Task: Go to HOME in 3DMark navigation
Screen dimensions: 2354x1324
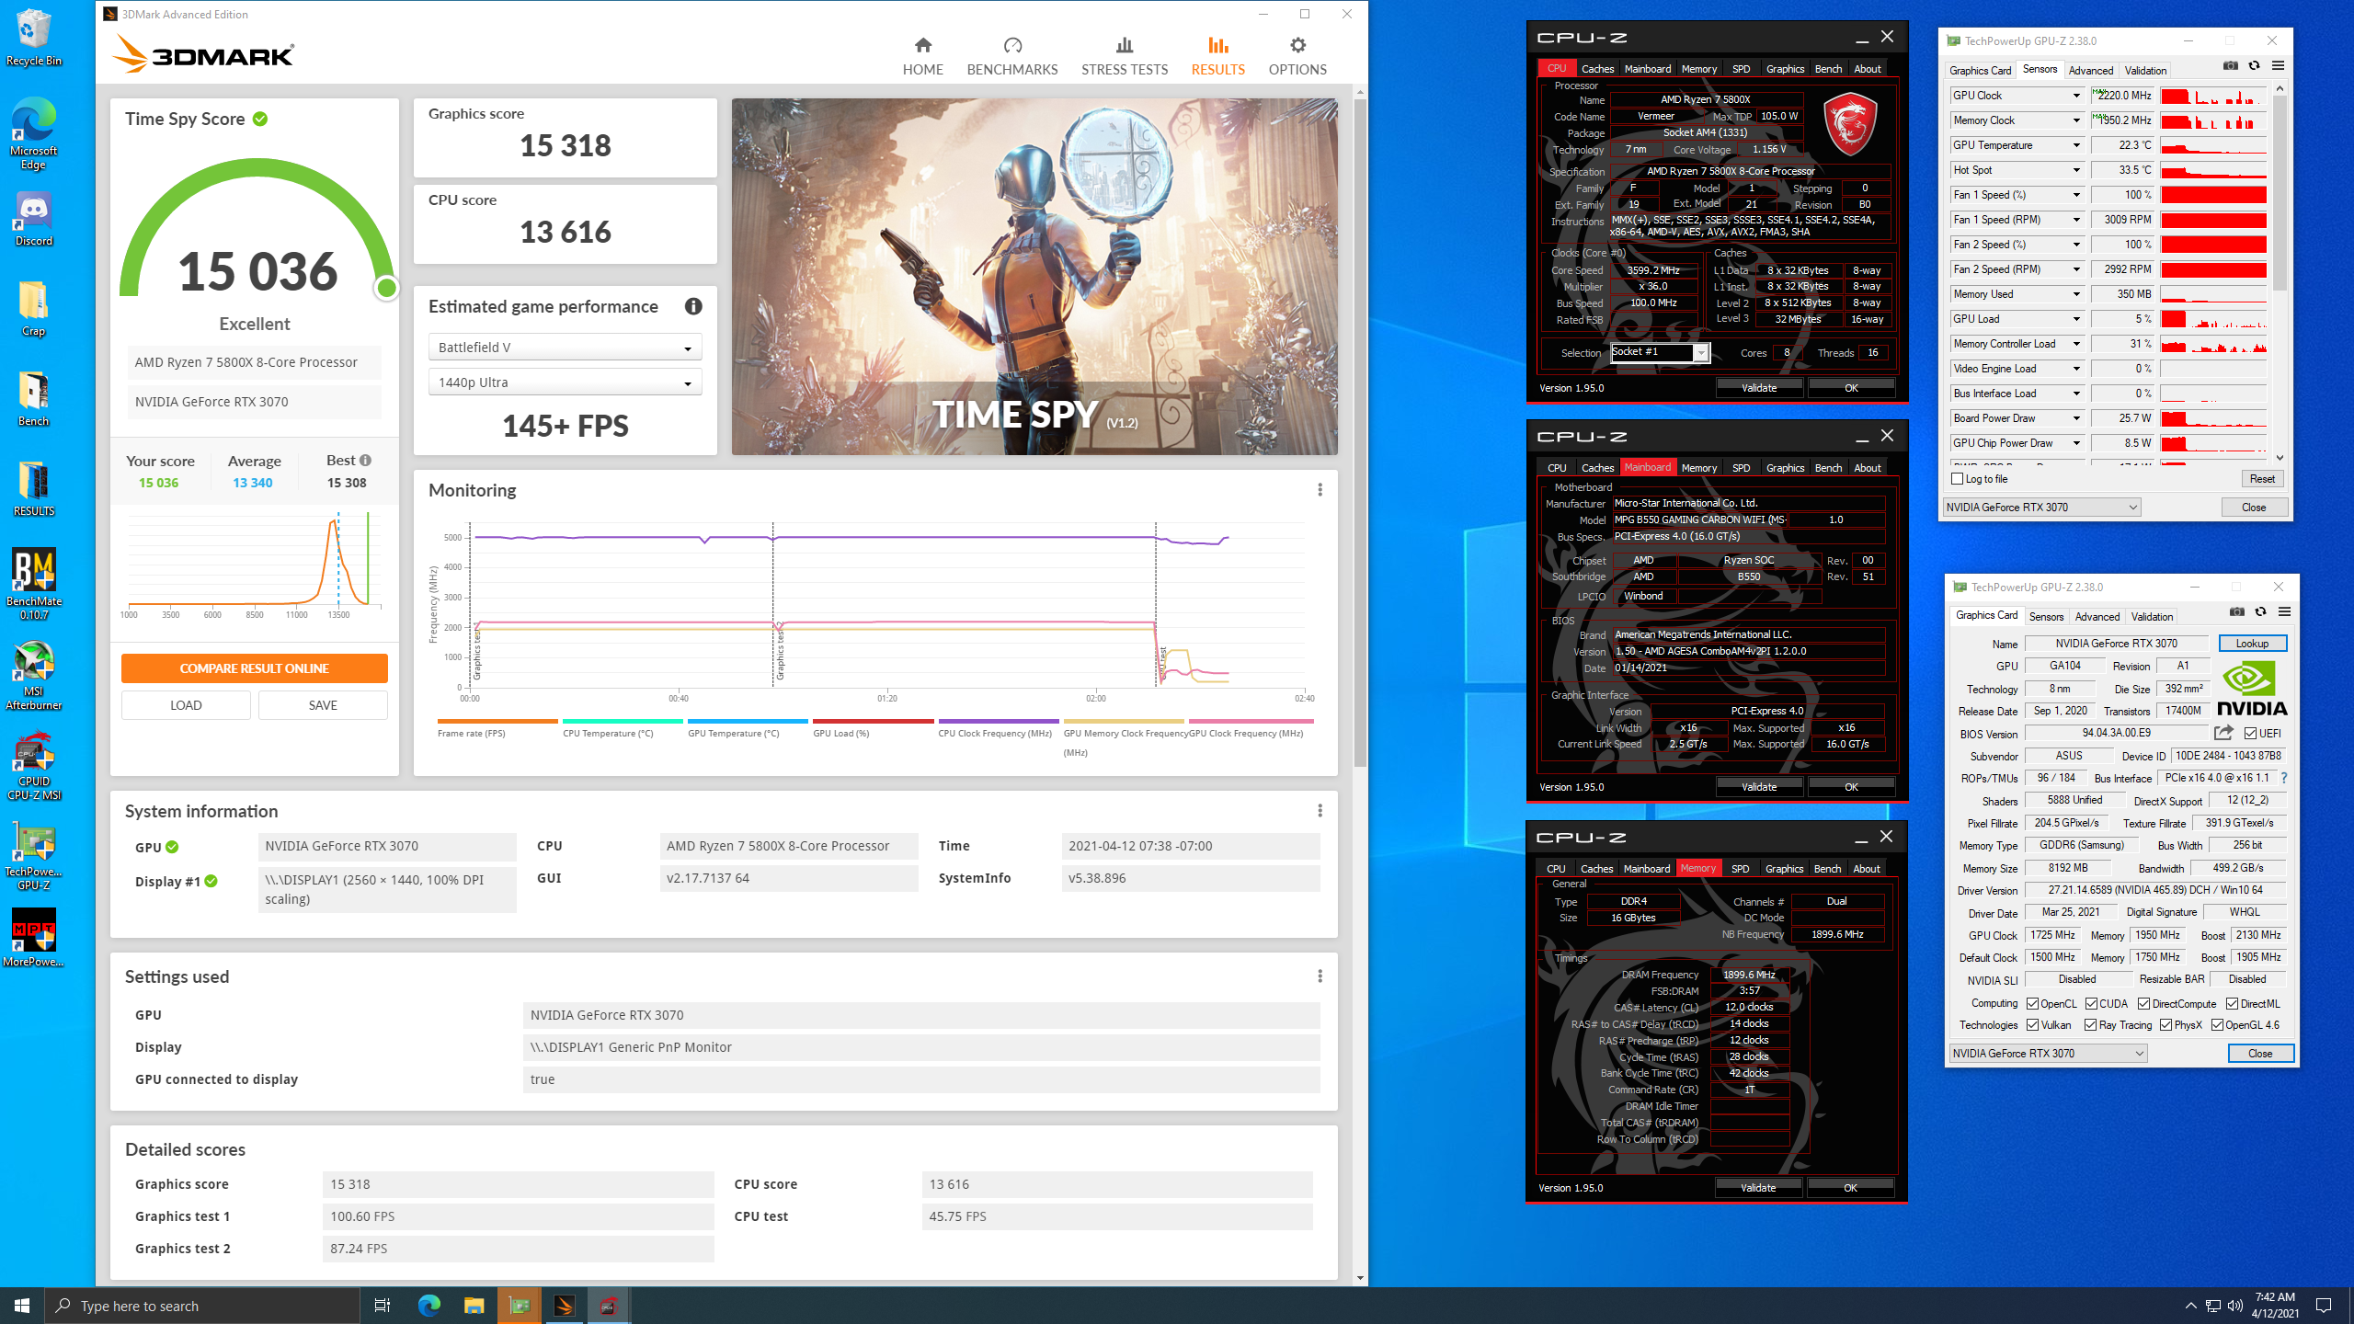Action: [x=922, y=56]
